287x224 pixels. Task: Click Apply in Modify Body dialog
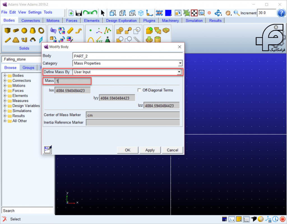point(150,150)
